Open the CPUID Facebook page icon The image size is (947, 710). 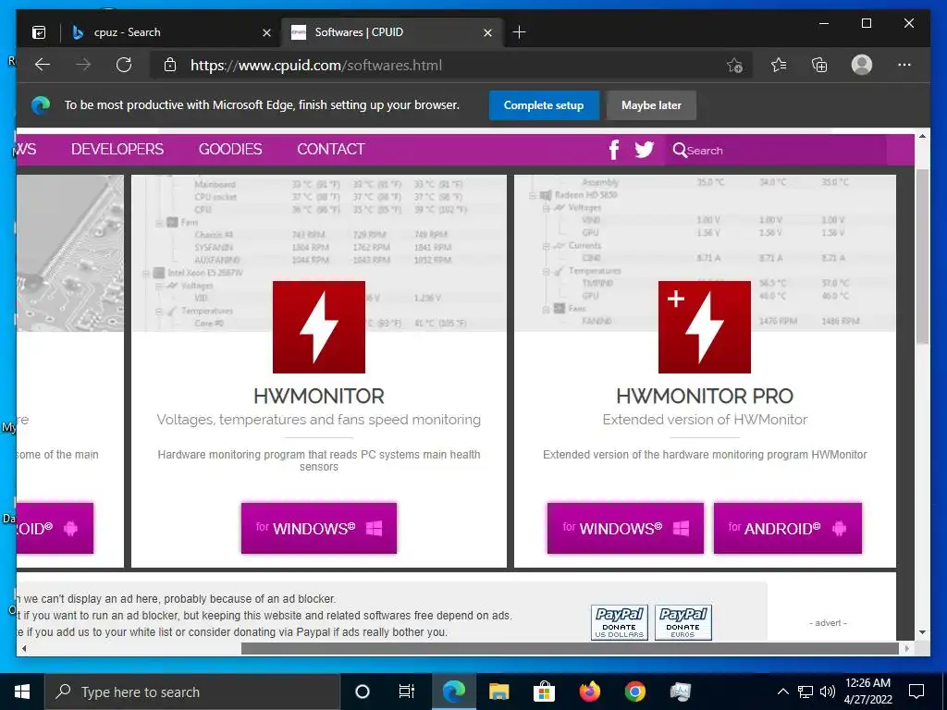pos(614,150)
